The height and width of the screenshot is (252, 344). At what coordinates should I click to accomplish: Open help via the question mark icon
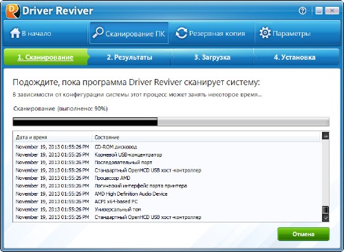coord(303,10)
